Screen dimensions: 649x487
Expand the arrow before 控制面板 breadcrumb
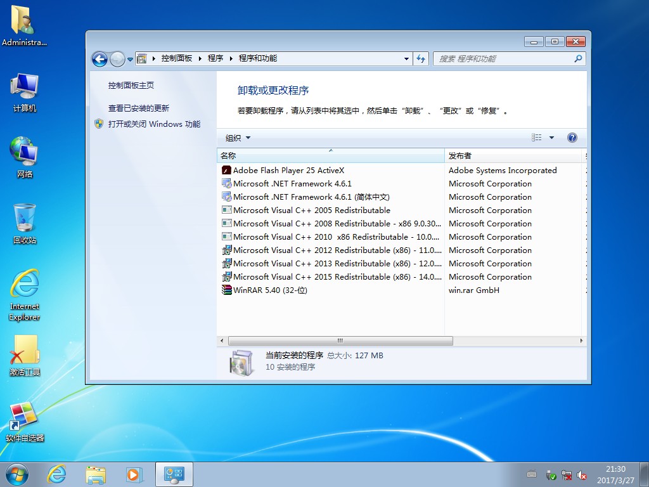(x=153, y=58)
